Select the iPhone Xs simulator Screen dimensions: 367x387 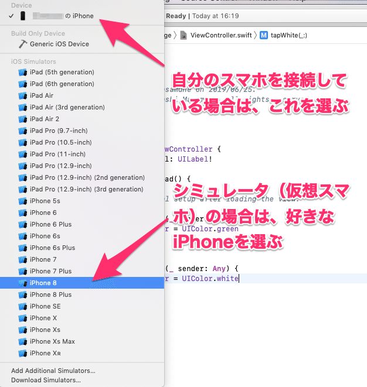(82, 330)
